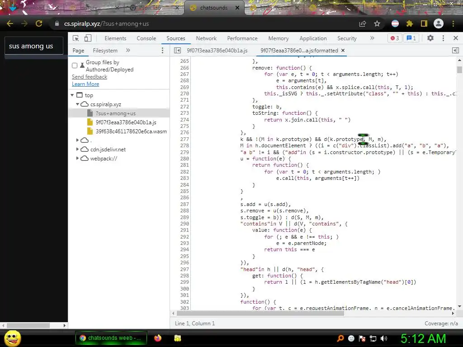Switch to 9f07f3eaa3786e040b1a.js editor tab
This screenshot has width=463, height=347.
pos(217,51)
